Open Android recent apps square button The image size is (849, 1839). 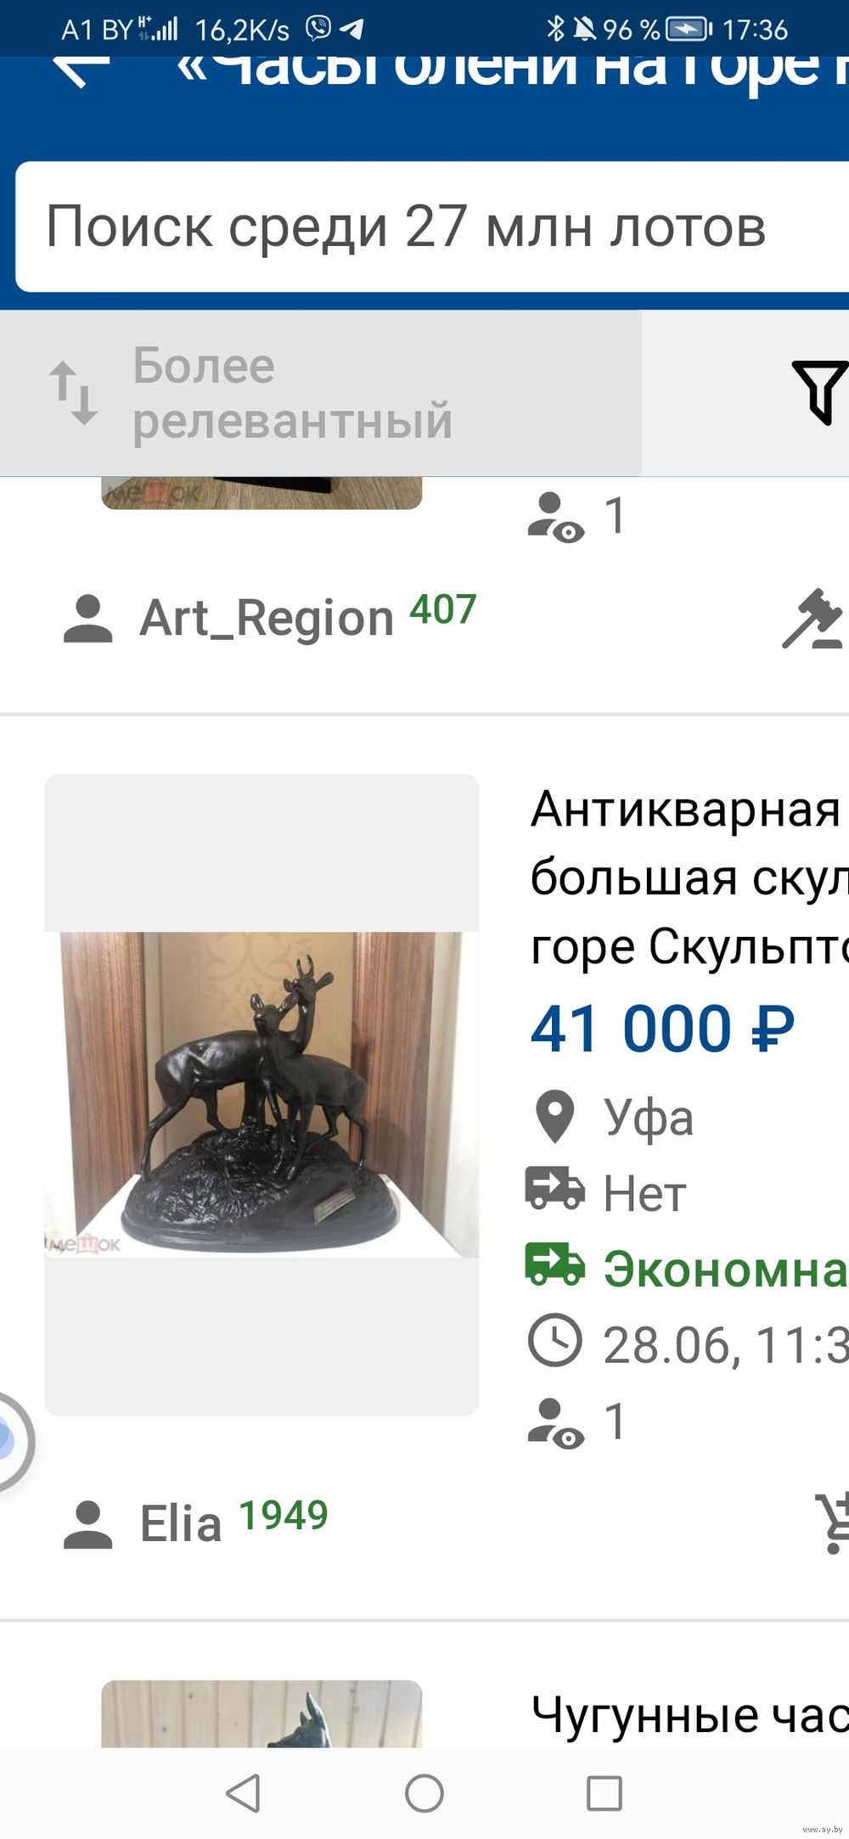point(604,1793)
